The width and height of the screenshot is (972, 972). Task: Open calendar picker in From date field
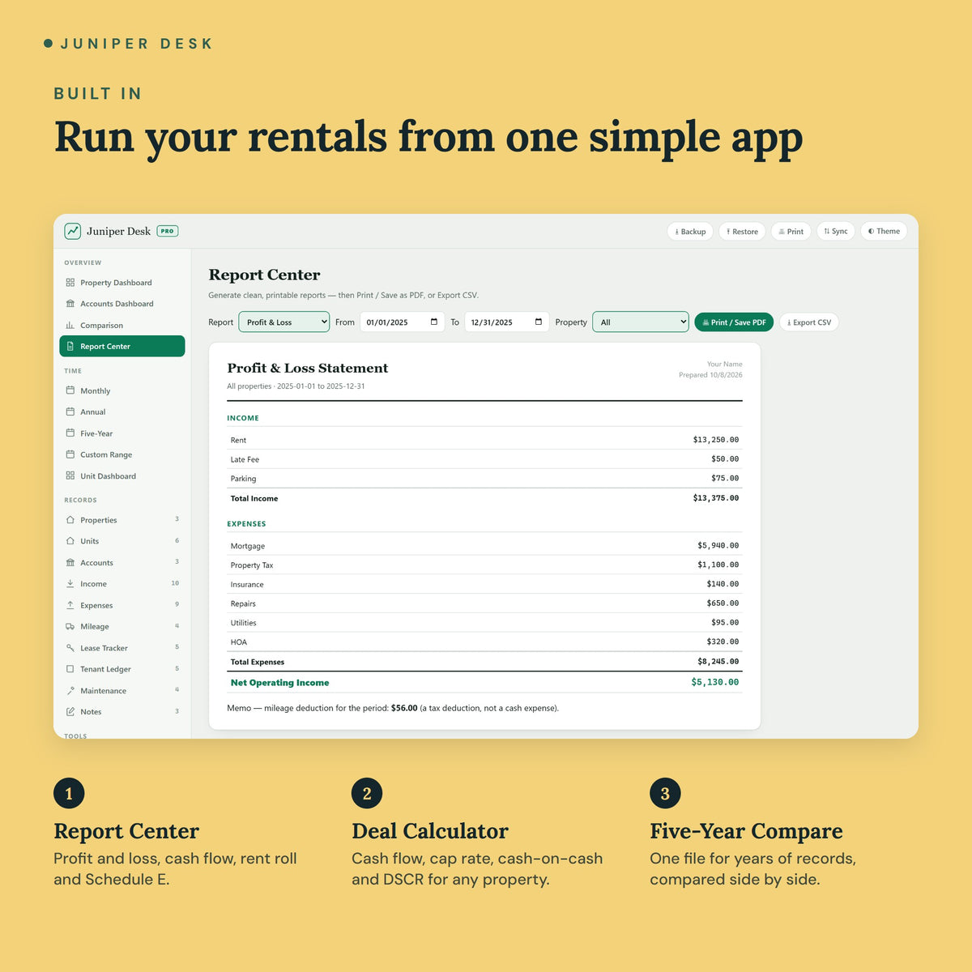[x=434, y=322]
